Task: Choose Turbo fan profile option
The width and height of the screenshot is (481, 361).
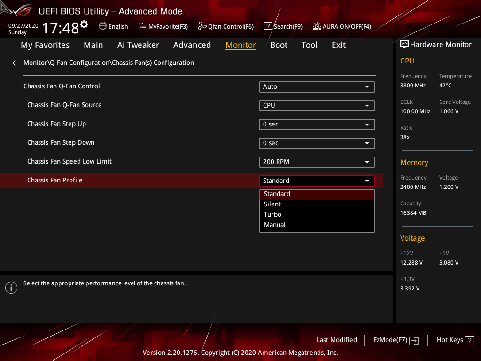Action: [317, 214]
